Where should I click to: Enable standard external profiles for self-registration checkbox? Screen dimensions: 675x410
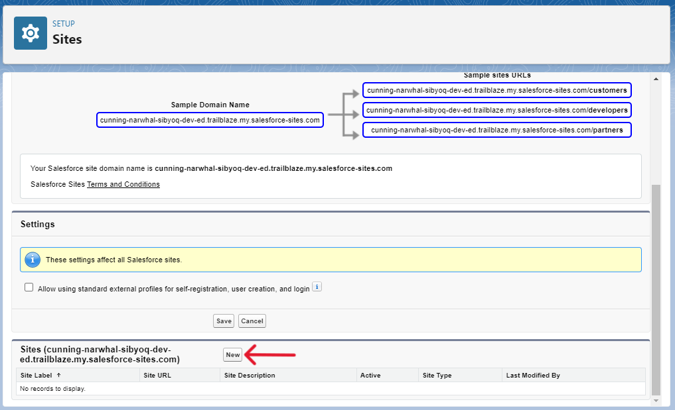click(29, 287)
